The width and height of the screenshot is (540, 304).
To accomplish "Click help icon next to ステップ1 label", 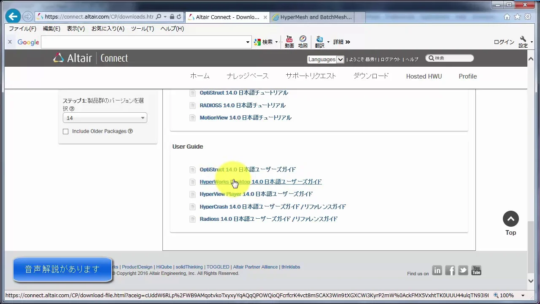I will (x=72, y=109).
